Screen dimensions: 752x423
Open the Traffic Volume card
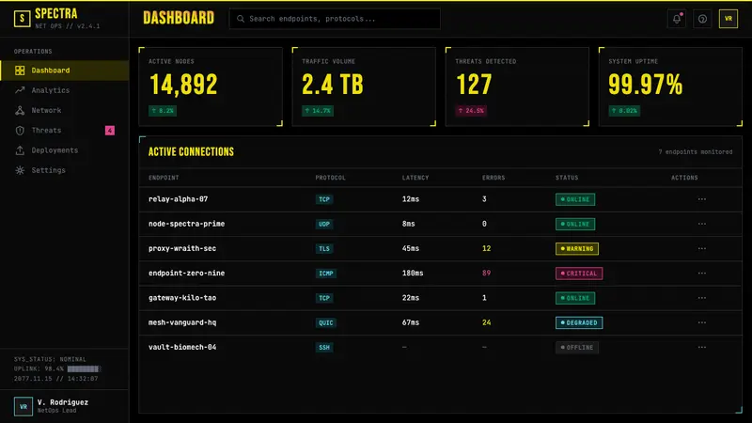[x=364, y=86]
